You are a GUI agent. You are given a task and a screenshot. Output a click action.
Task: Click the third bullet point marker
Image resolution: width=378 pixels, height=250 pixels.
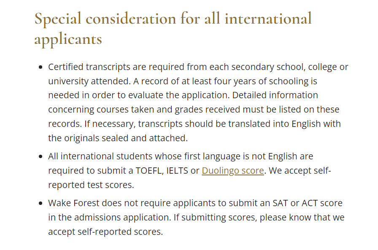[x=40, y=203]
